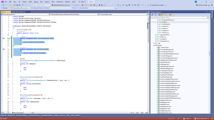Screen dimensions: 214x120
Task: Toggle Show All Files in Solution Explorer
Action: (162, 15)
